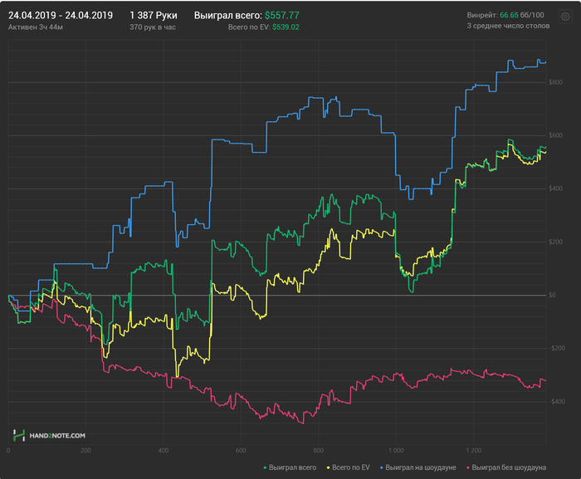Click the 'Винрейт:' label
The width and height of the screenshot is (581, 479).
click(482, 15)
